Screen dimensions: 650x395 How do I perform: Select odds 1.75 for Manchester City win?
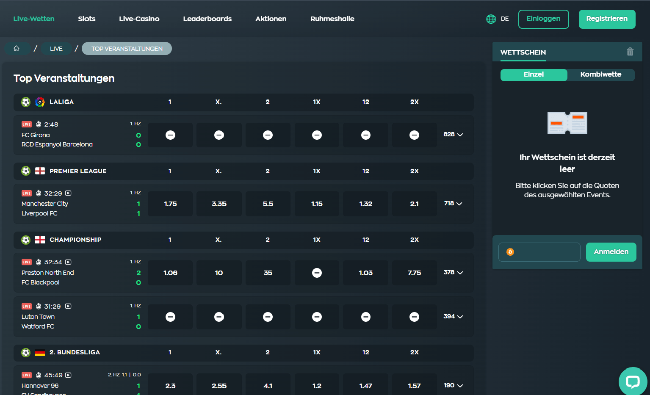(x=170, y=204)
